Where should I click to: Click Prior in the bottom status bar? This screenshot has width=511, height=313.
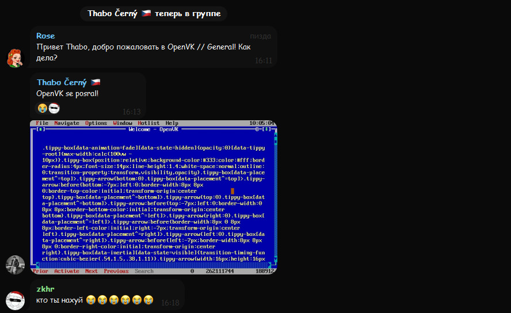click(41, 271)
